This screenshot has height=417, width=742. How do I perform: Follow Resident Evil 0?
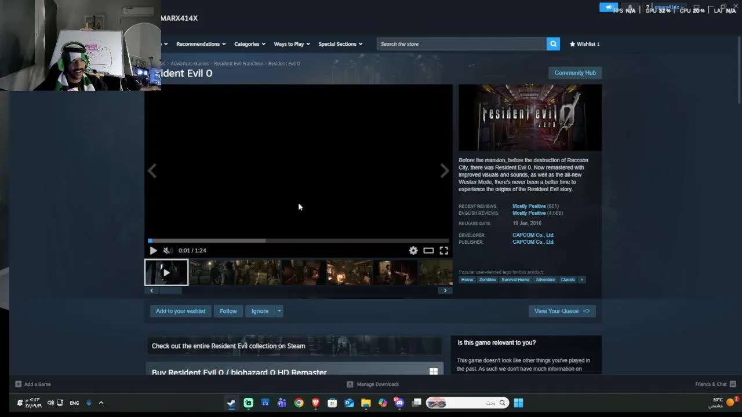[228, 311]
